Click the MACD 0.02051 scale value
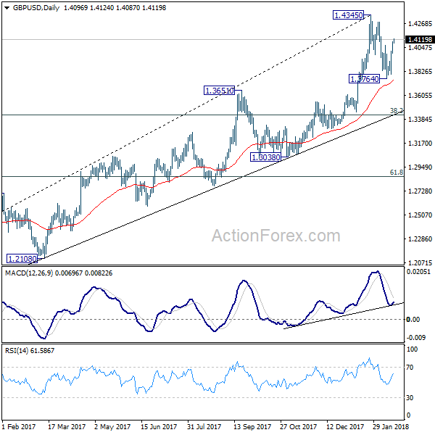This screenshot has width=435, height=435. 418,272
